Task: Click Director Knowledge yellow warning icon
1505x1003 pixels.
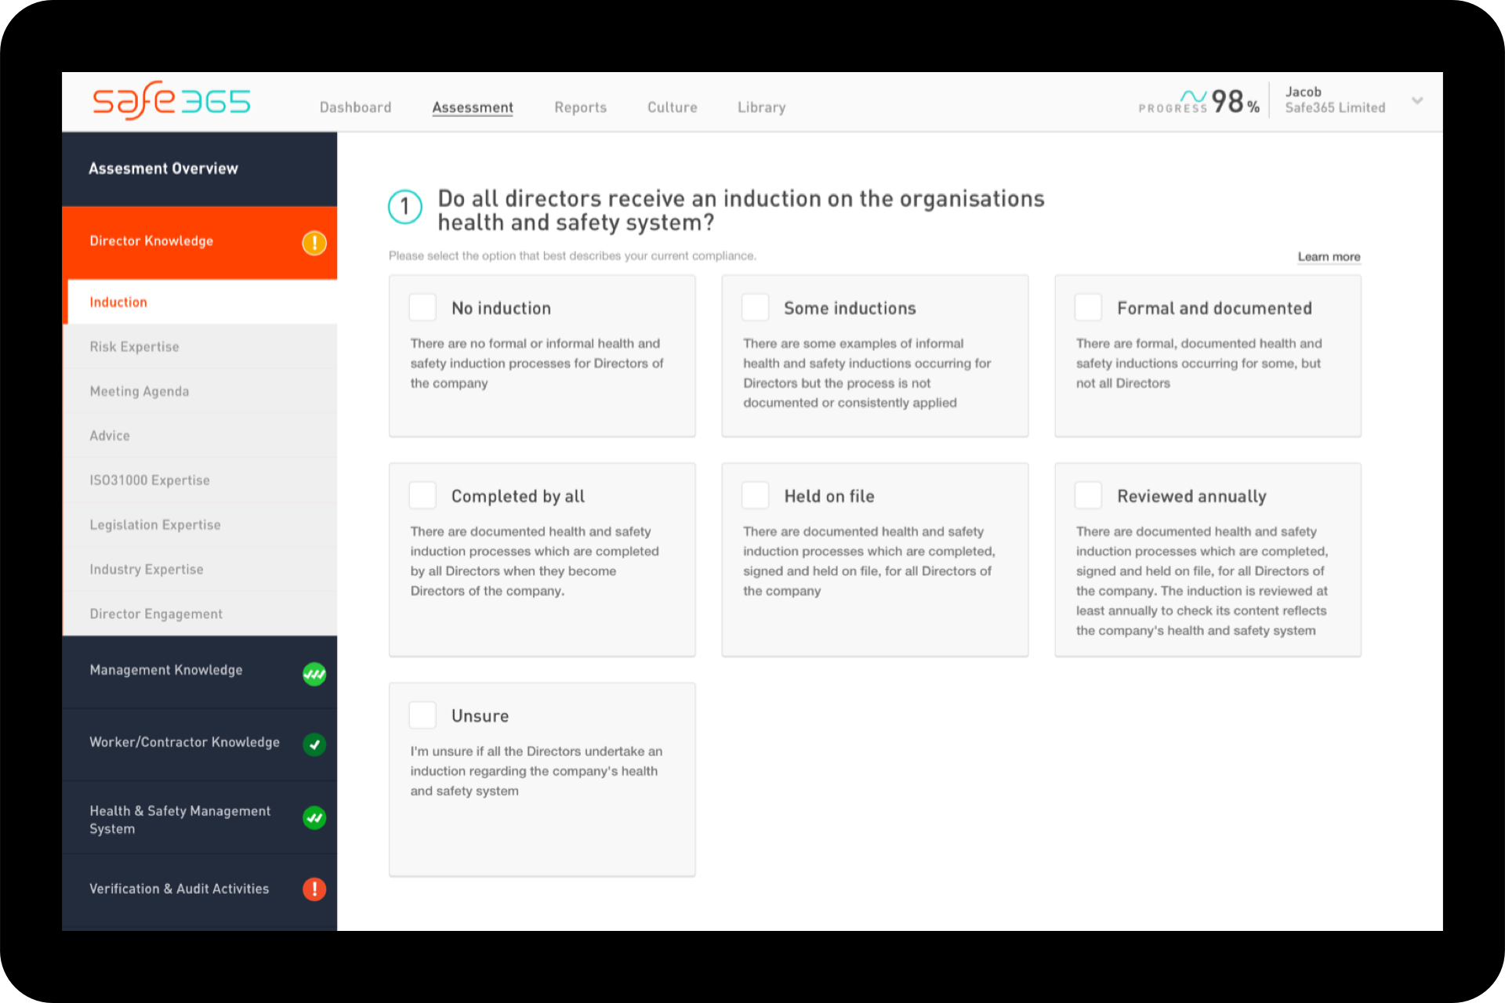Action: (x=314, y=243)
